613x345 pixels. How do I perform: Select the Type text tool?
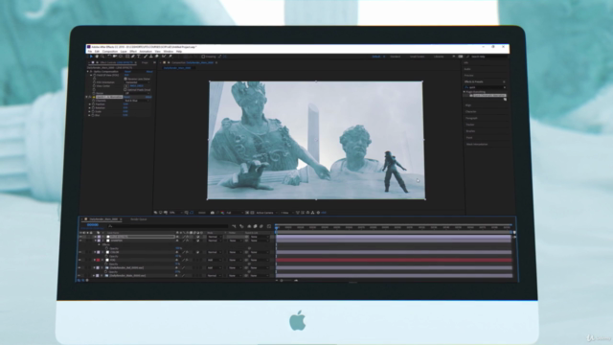point(138,57)
